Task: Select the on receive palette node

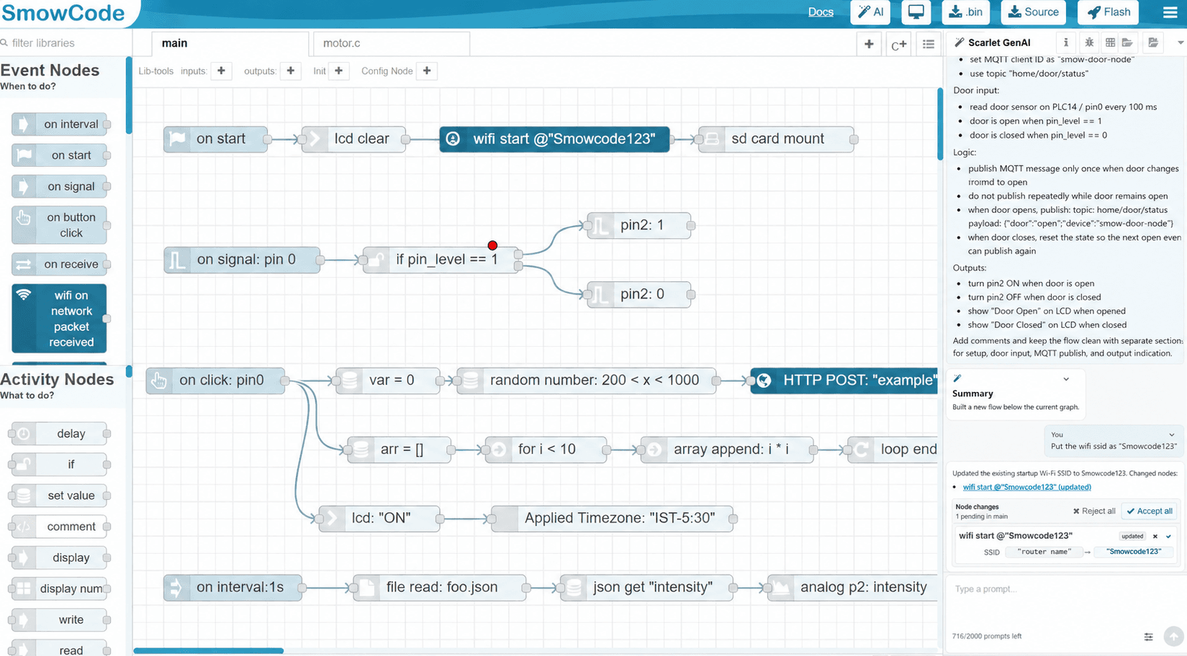Action: click(60, 264)
